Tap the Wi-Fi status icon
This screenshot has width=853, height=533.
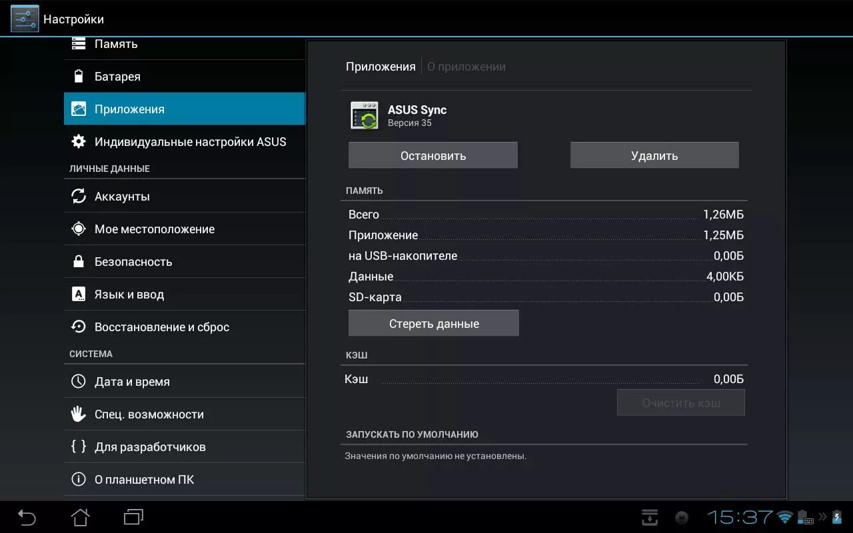[786, 517]
